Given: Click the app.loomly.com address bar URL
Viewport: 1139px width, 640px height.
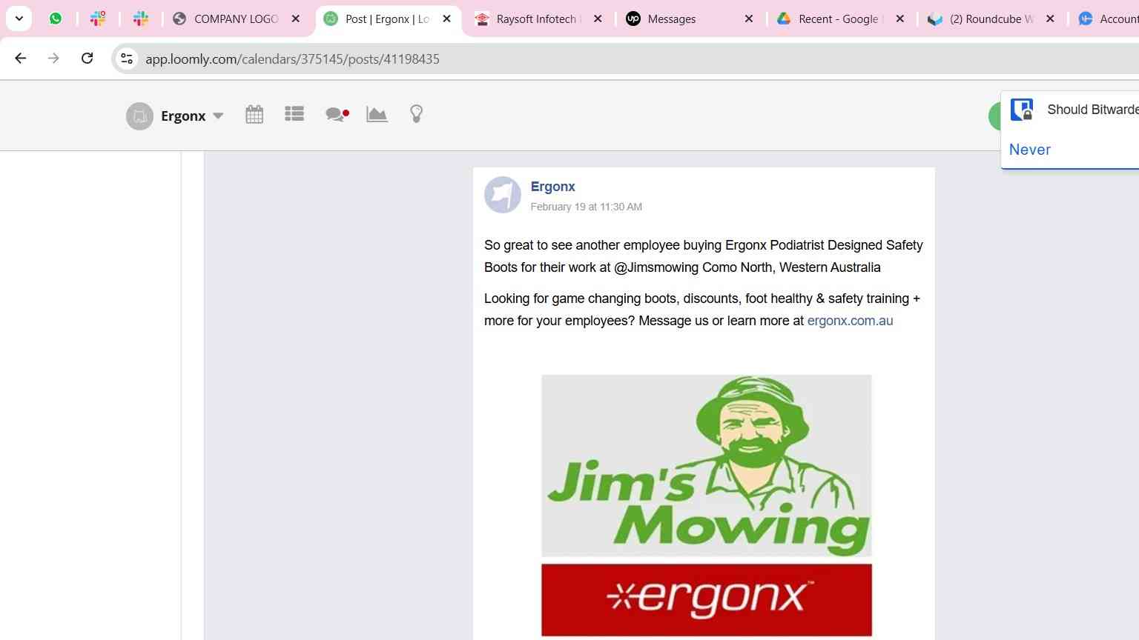Looking at the screenshot, I should (x=292, y=59).
